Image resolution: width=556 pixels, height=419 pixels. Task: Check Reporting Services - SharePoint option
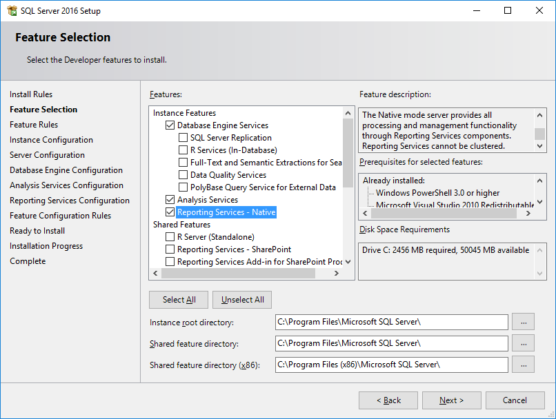pos(170,249)
